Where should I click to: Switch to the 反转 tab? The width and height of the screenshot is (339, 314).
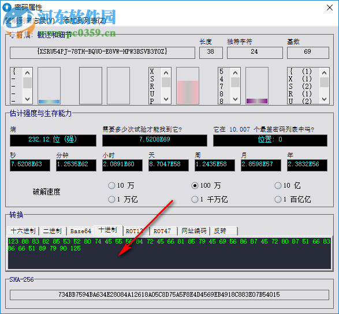[x=224, y=231]
